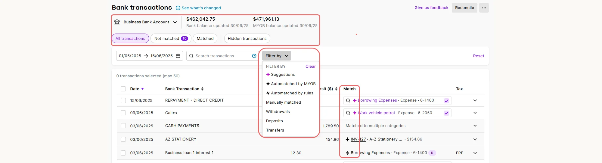
Task: Click the Work vehicle petrol suggestion
Action: [x=376, y=113]
